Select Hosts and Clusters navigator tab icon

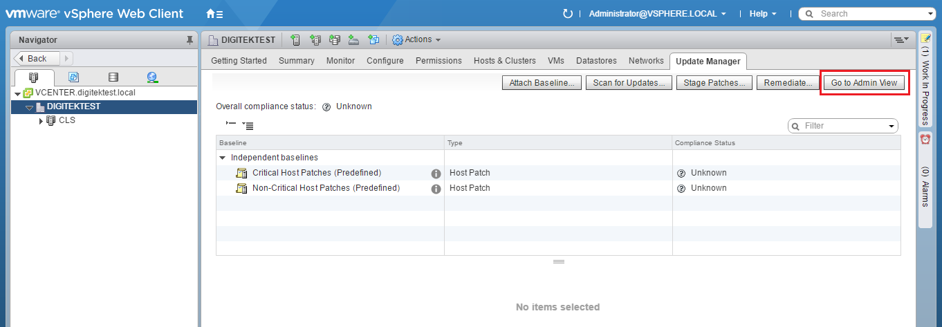(x=33, y=77)
